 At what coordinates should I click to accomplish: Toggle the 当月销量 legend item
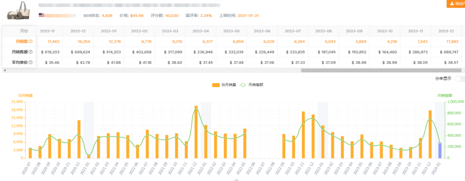click(224, 85)
